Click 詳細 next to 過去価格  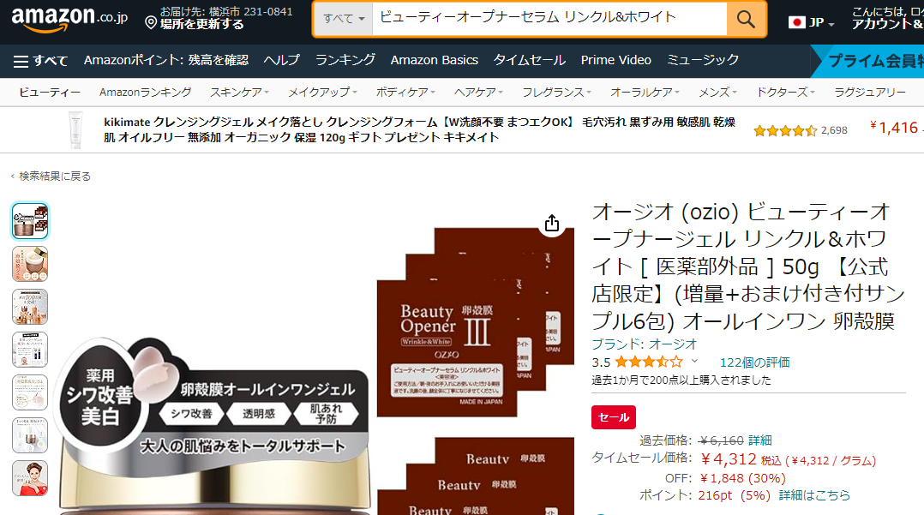[760, 440]
